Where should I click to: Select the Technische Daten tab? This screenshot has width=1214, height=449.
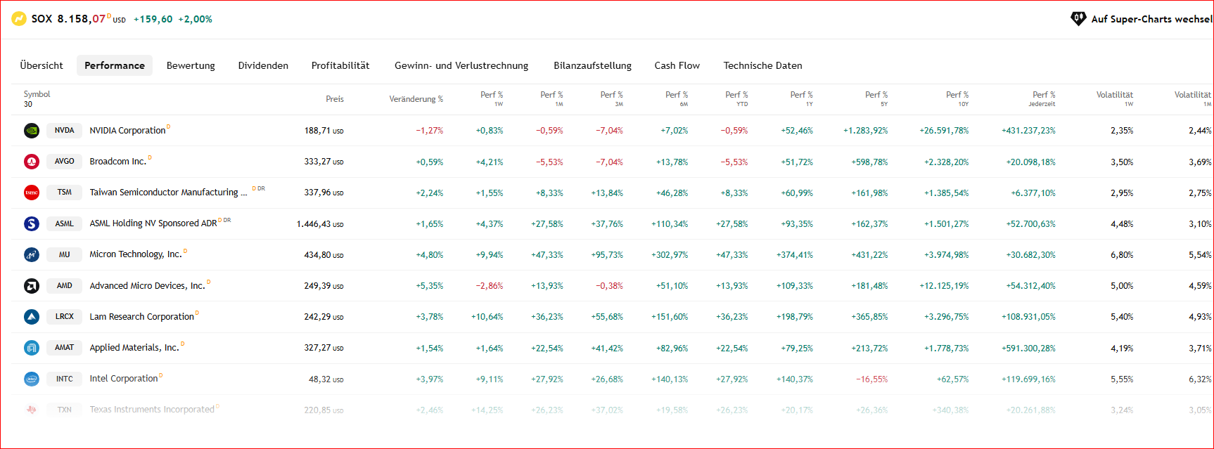coord(762,65)
